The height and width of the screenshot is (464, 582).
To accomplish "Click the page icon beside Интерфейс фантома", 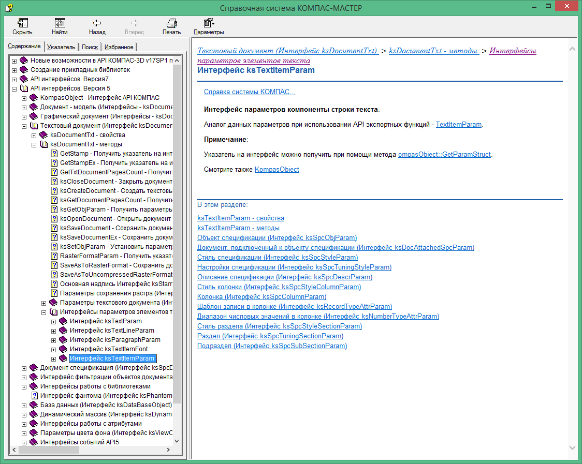I will coord(35,396).
